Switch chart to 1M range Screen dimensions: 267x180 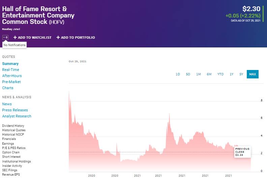pos(199,74)
